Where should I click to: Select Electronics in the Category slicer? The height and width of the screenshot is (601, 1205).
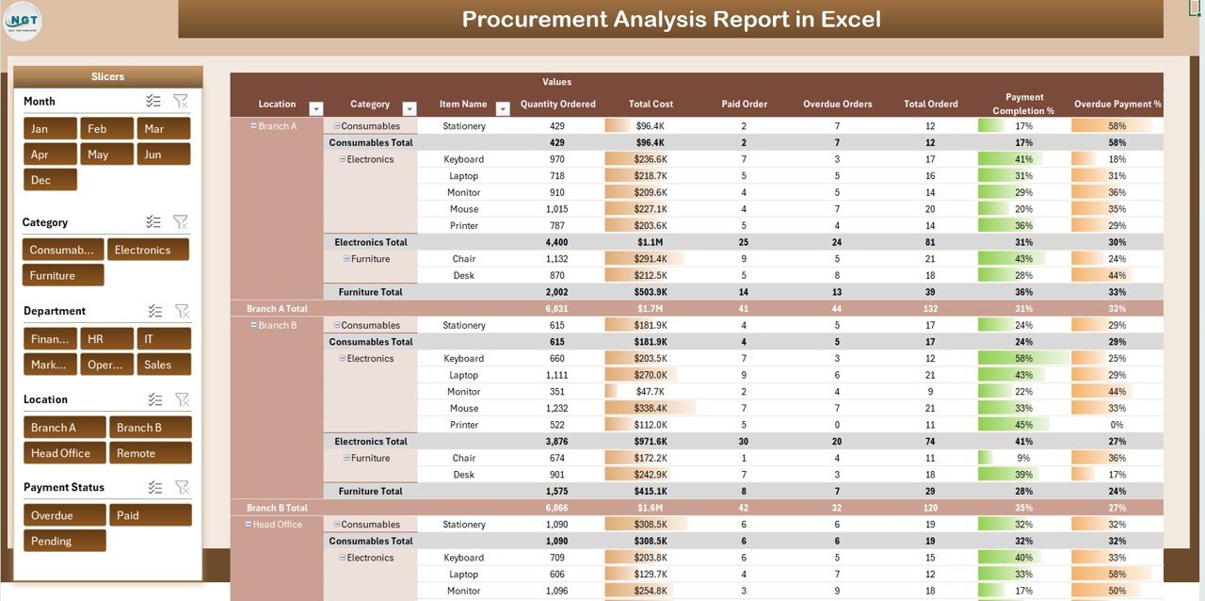click(148, 250)
